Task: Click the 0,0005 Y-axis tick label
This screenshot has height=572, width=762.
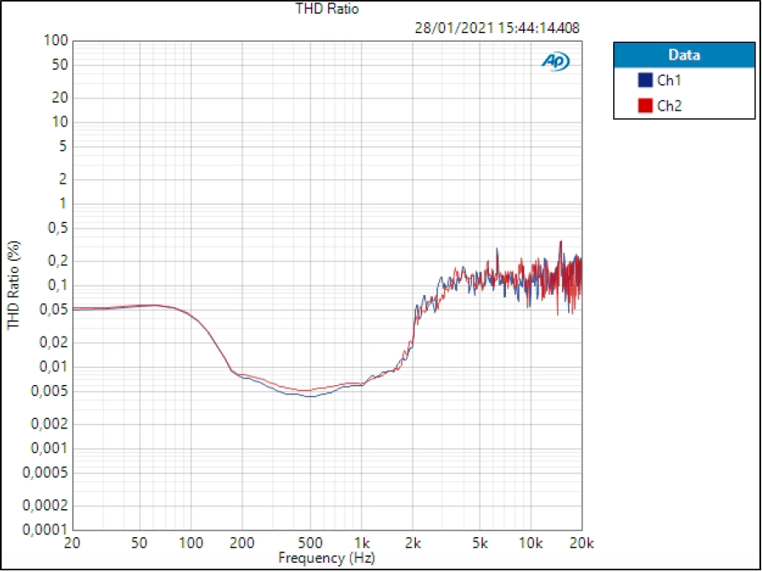Action: [45, 473]
